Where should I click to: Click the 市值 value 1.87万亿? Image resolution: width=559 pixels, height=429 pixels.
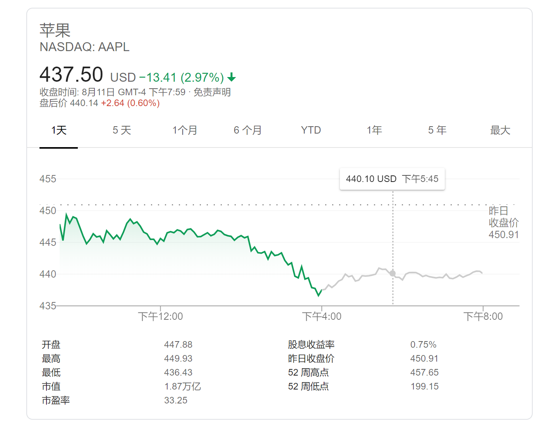pos(182,386)
